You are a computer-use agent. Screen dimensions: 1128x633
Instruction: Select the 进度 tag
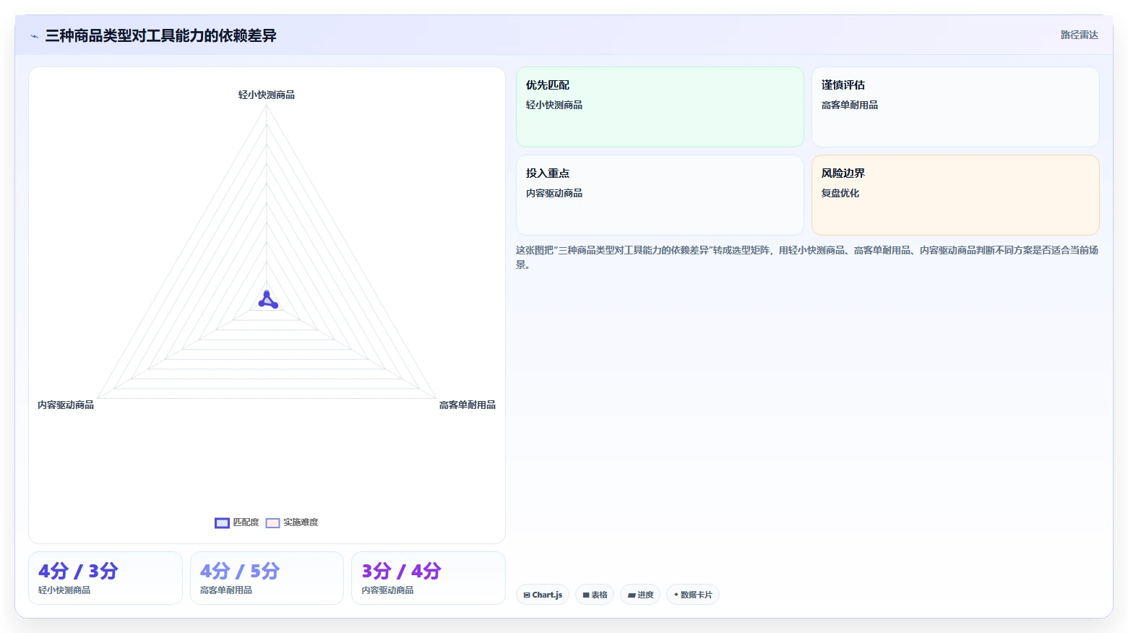pos(640,595)
